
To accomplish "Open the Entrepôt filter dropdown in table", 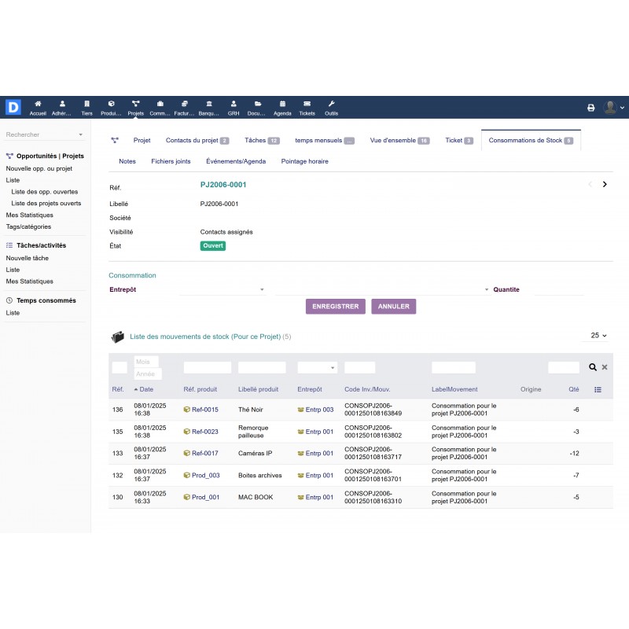I will (x=318, y=367).
